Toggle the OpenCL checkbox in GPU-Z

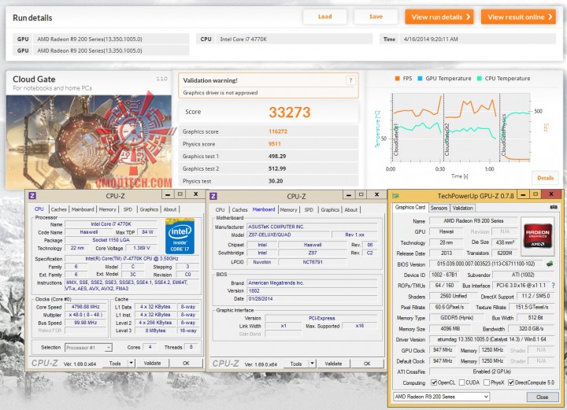(434, 382)
